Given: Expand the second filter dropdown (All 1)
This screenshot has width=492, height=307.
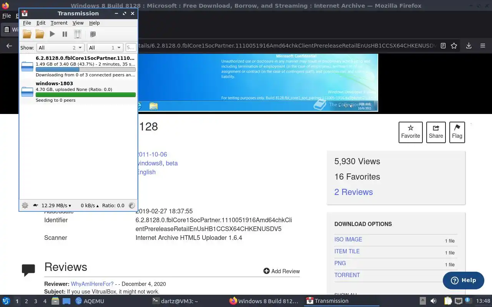Looking at the screenshot, I should [105, 48].
